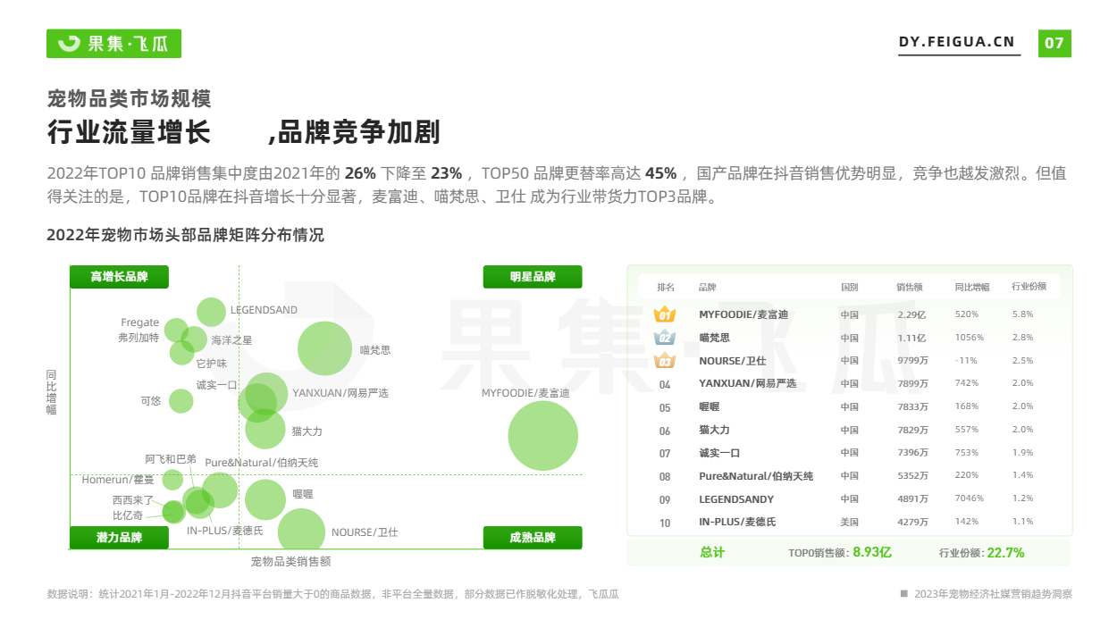1117x628 pixels.
Task: Click the 数据说明 footnote text
Action: click(332, 594)
